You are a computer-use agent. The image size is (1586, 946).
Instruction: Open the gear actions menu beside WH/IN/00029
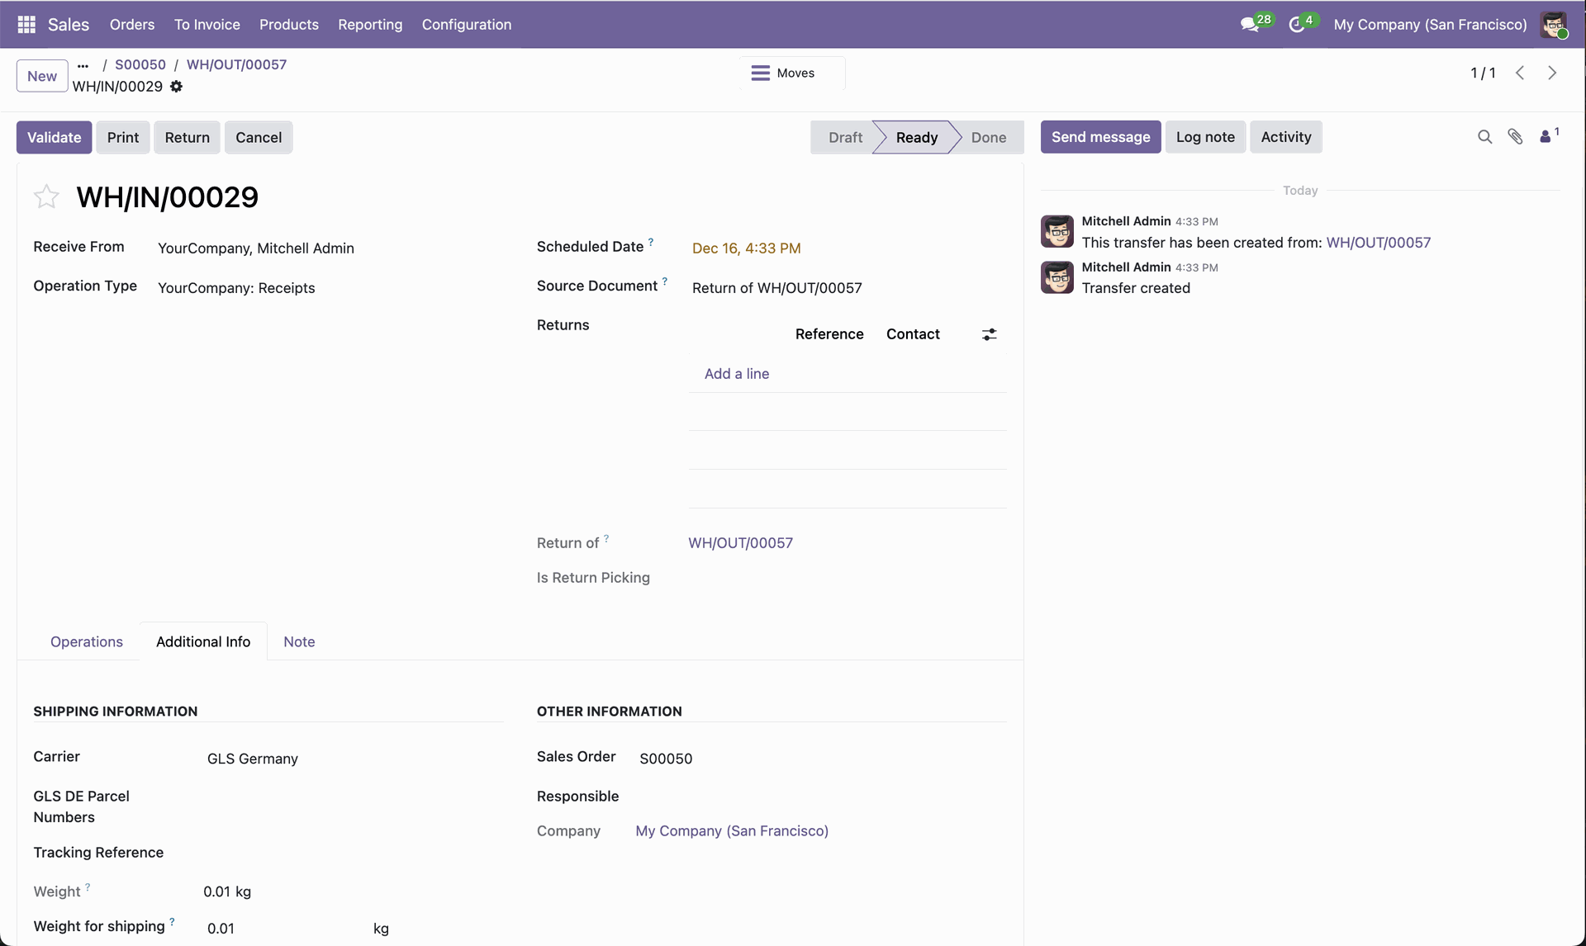[x=176, y=87]
